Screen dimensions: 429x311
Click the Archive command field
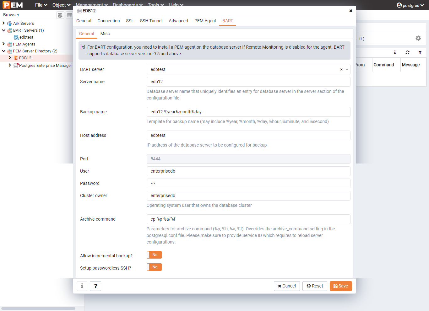click(x=248, y=219)
